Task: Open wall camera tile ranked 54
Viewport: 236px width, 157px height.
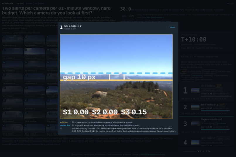Action: (x=35, y=66)
